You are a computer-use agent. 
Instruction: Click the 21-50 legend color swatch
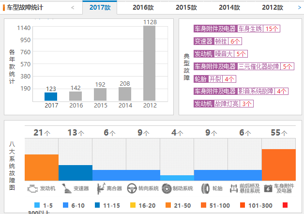[168, 205]
